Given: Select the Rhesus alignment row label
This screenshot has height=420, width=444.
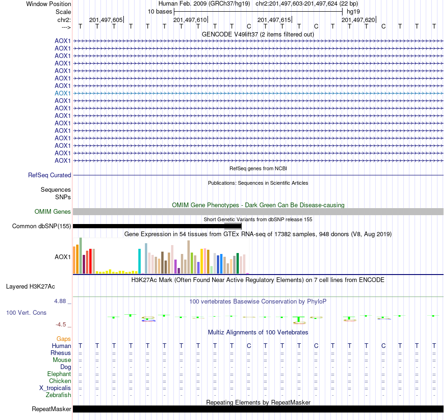Looking at the screenshot, I should coord(61,353).
